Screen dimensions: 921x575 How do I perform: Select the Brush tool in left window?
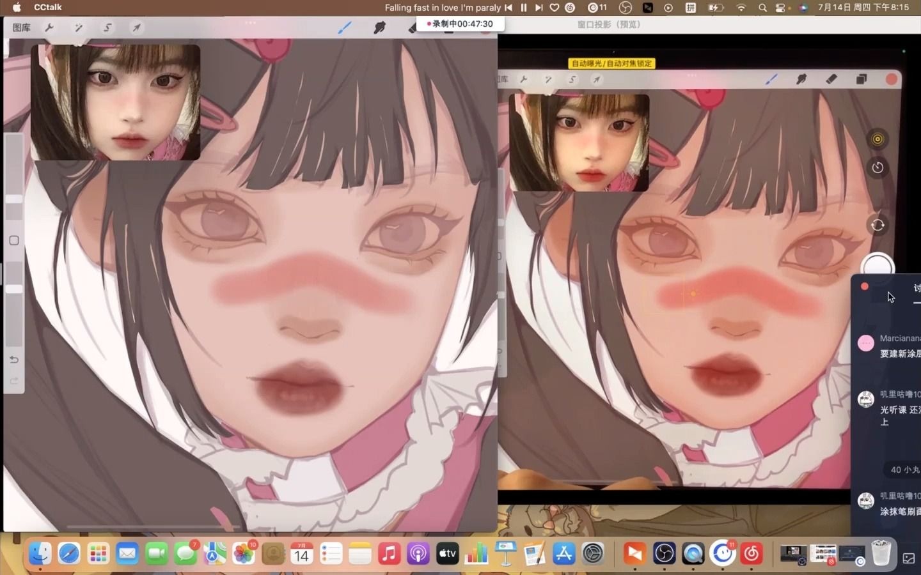tap(345, 27)
